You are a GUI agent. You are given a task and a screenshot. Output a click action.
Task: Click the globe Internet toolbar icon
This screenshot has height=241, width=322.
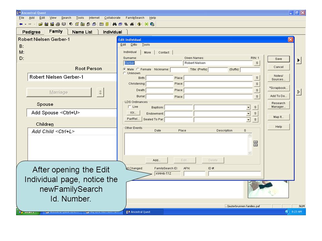152,24
